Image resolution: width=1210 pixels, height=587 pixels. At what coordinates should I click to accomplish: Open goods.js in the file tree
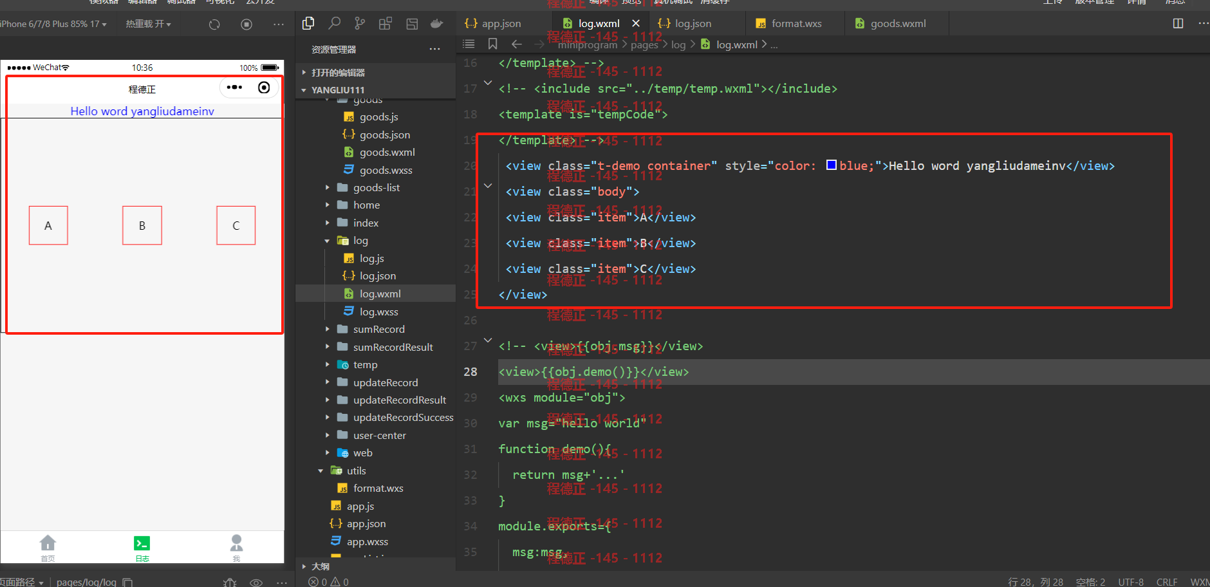(x=378, y=116)
